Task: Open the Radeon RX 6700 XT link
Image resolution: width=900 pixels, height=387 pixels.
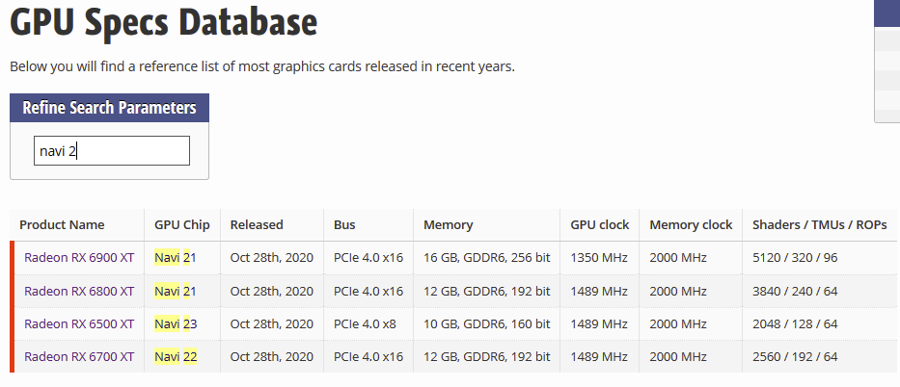Action: pyautogui.click(x=79, y=356)
